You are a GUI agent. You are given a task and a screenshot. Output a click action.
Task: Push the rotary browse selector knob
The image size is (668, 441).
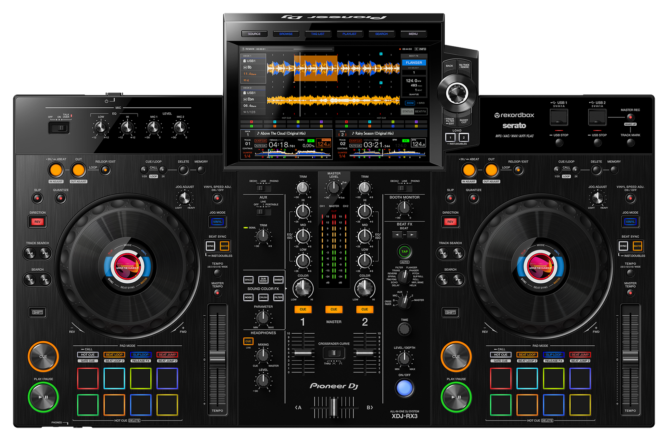tap(457, 93)
